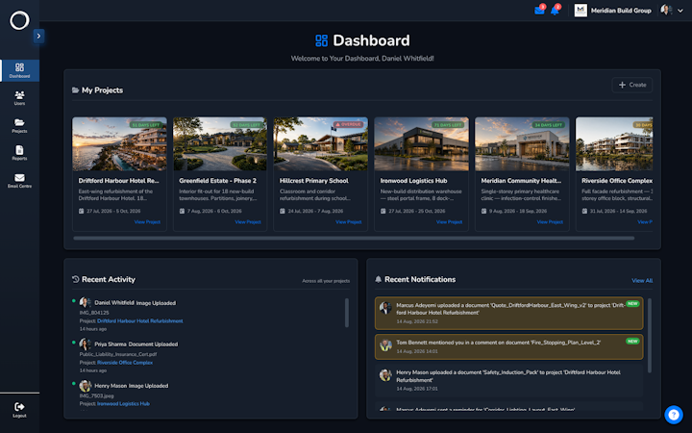Open the profile dropdown arrow
The height and width of the screenshot is (433, 692).
(680, 11)
